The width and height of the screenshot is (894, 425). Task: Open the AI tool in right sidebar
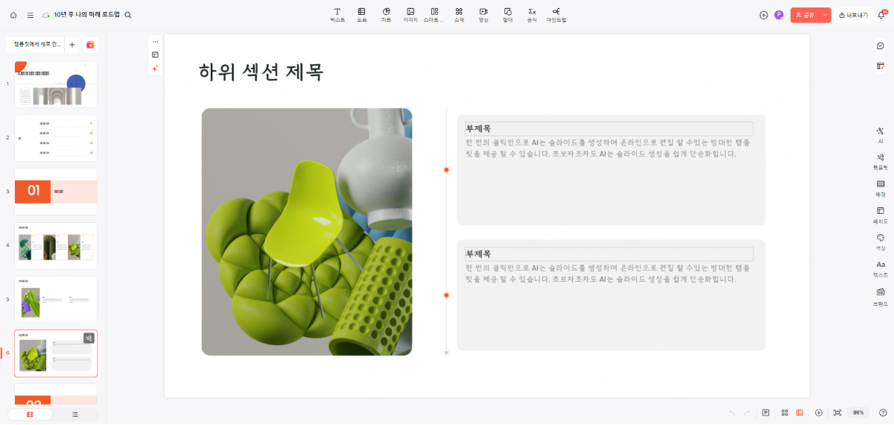tap(881, 134)
